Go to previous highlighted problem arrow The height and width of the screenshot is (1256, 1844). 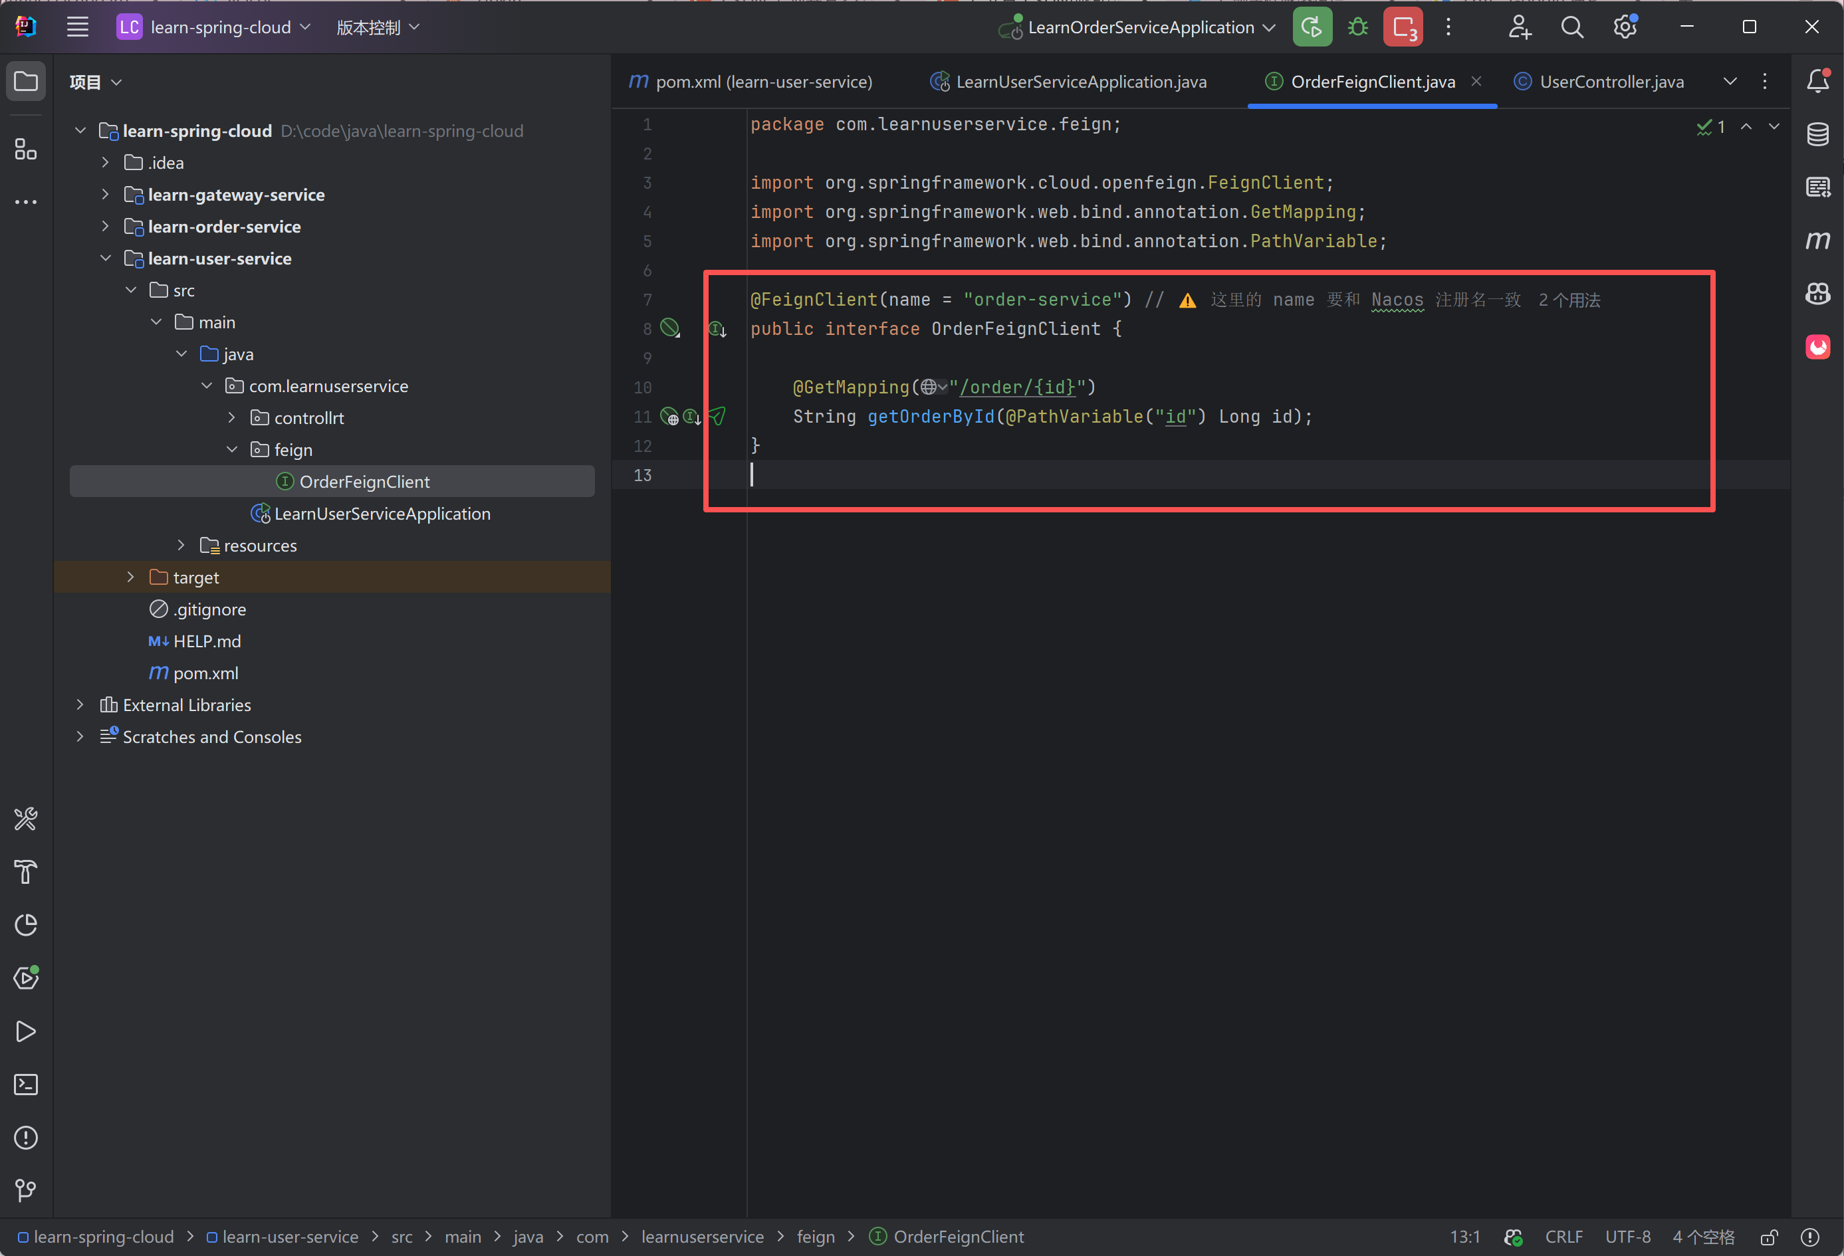tap(1746, 126)
